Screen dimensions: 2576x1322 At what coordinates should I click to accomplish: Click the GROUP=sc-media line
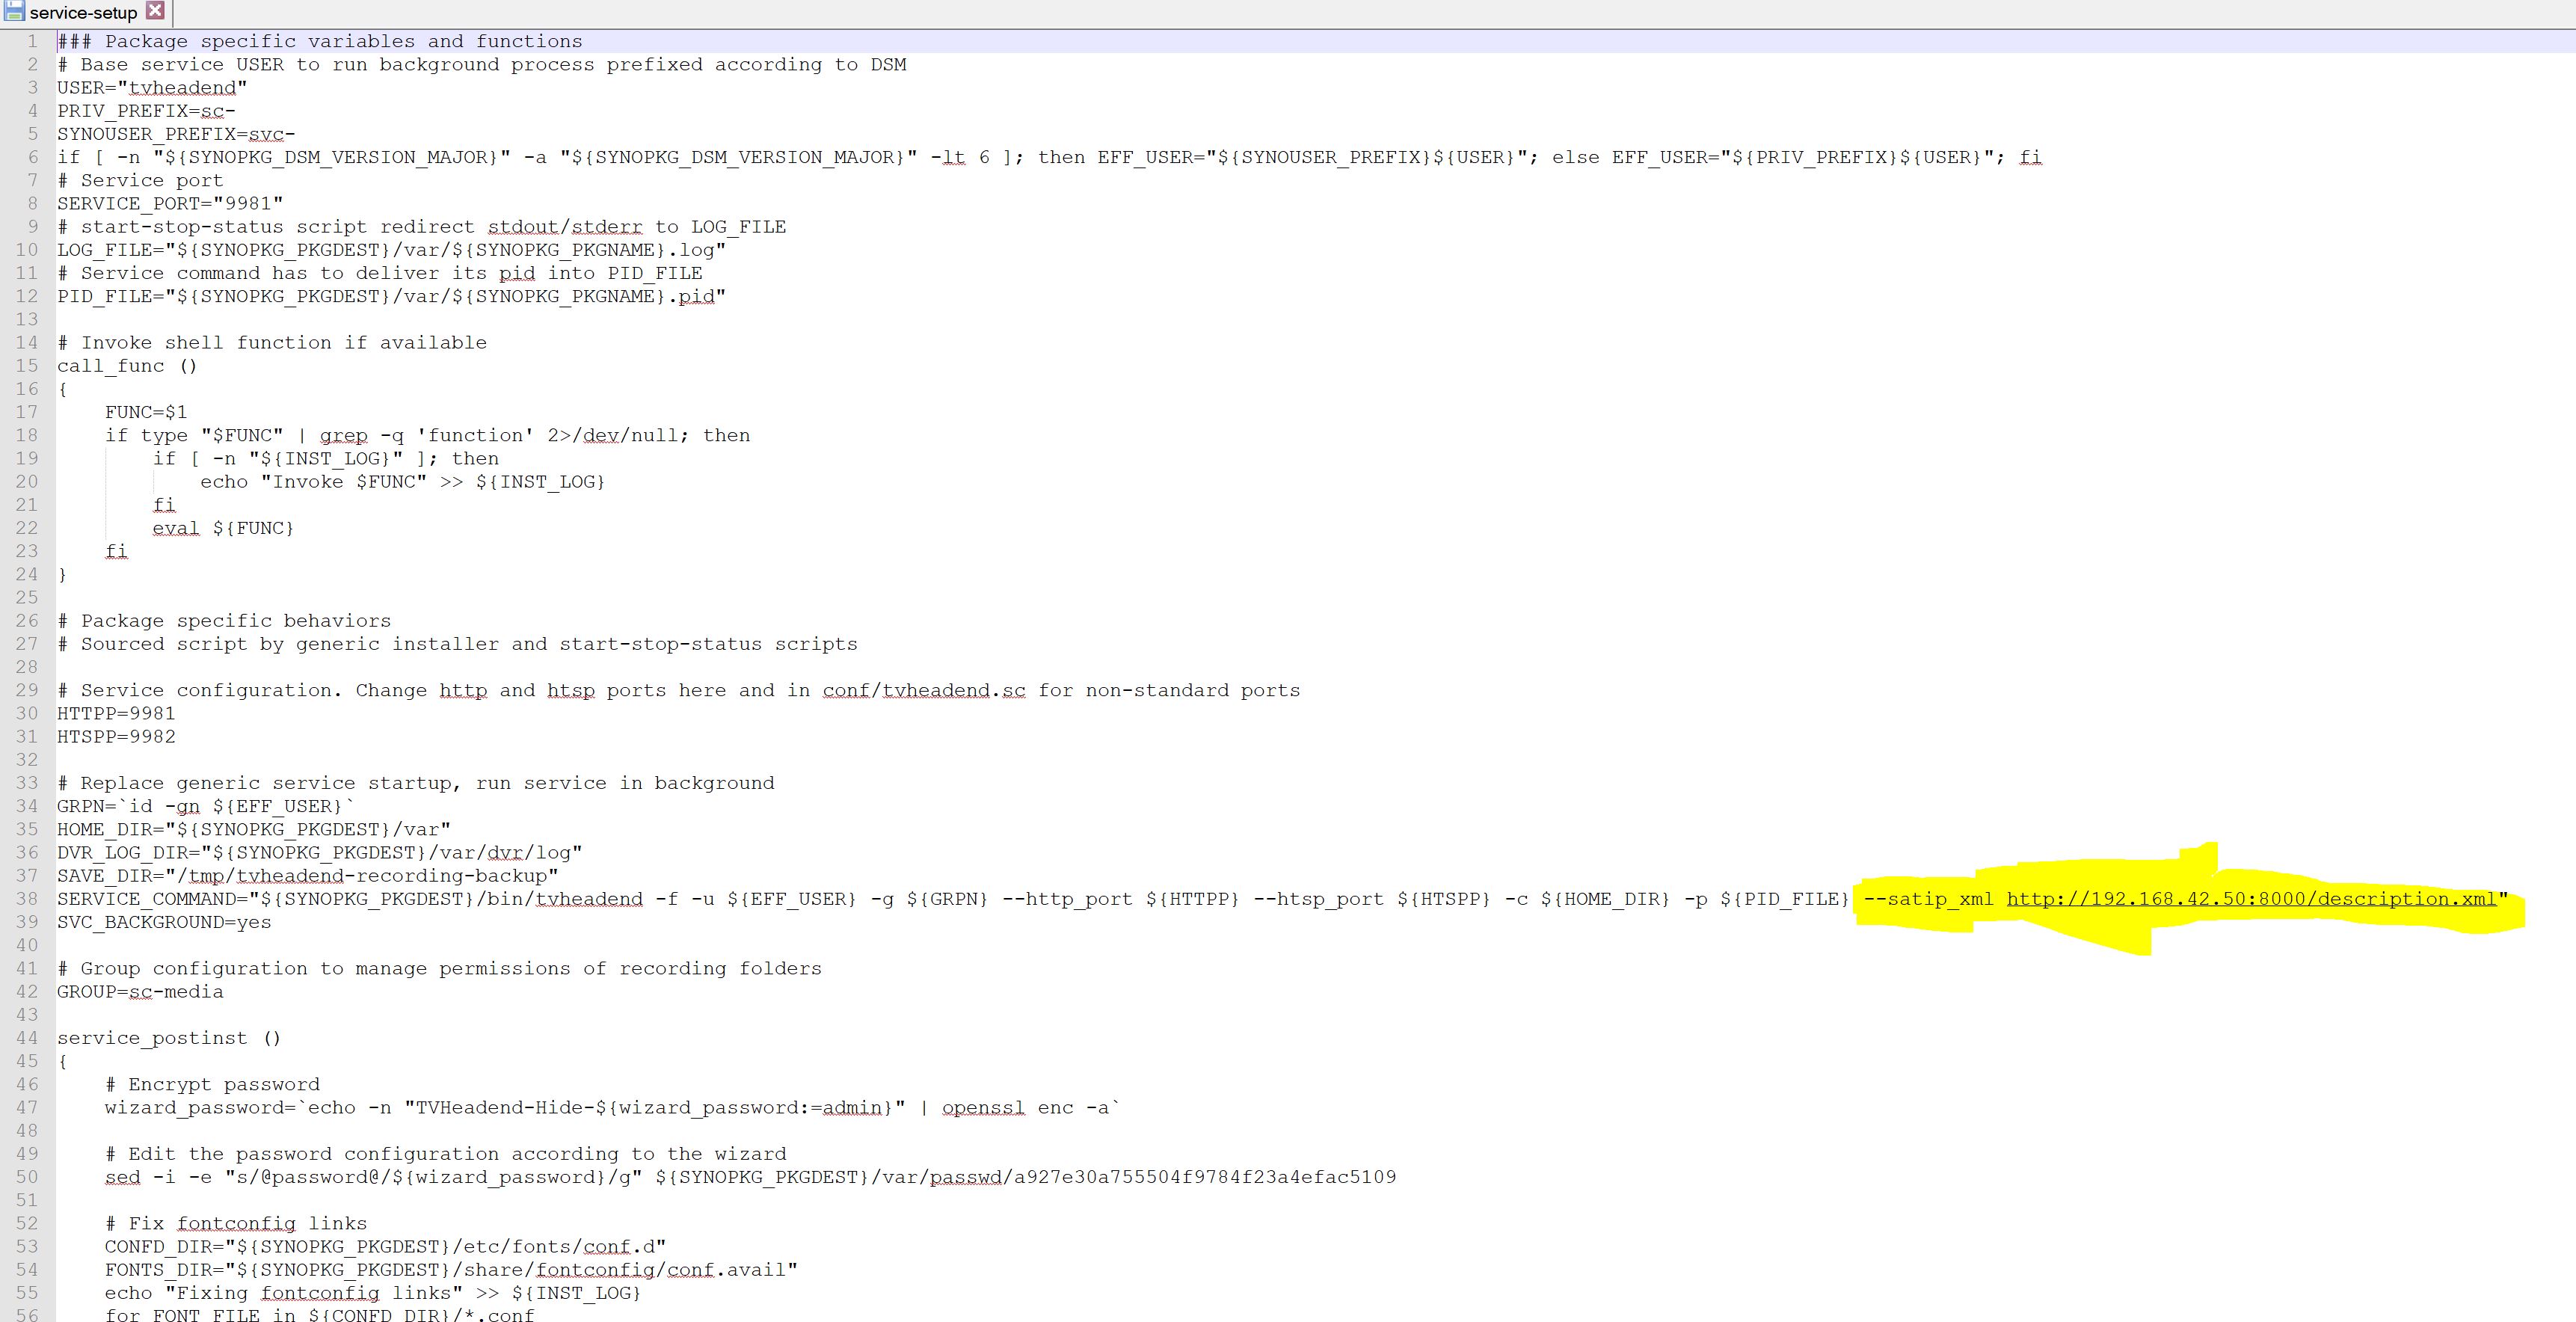click(x=140, y=992)
